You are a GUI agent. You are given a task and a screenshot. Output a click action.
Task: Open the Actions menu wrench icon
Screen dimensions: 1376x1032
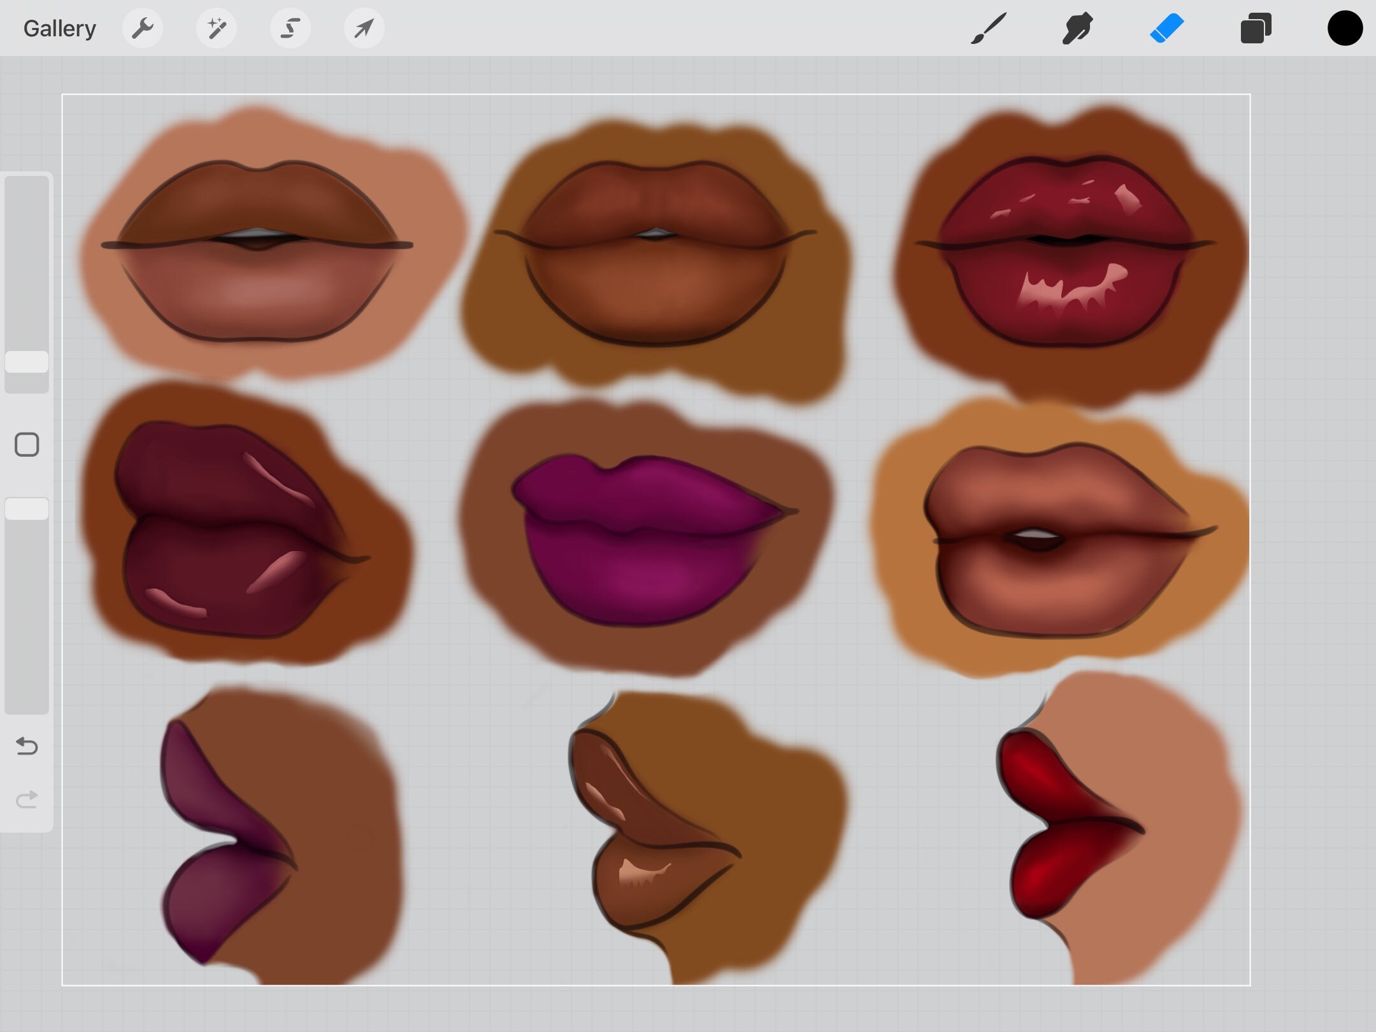pos(143,27)
